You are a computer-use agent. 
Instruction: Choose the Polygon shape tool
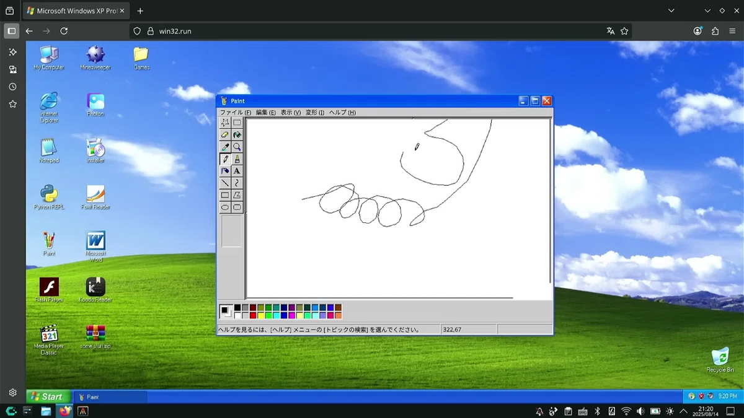coord(237,195)
